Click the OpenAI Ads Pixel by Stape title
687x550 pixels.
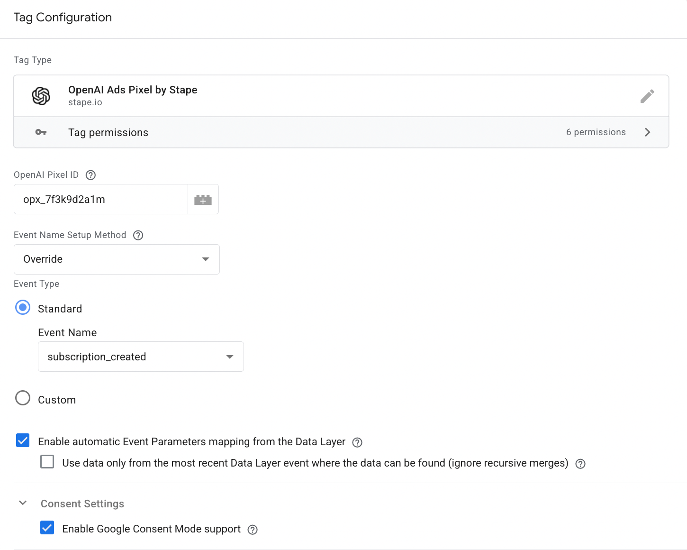(x=133, y=90)
